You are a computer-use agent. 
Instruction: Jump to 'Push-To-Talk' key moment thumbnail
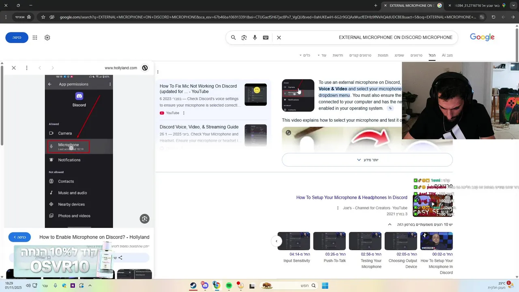(329, 241)
